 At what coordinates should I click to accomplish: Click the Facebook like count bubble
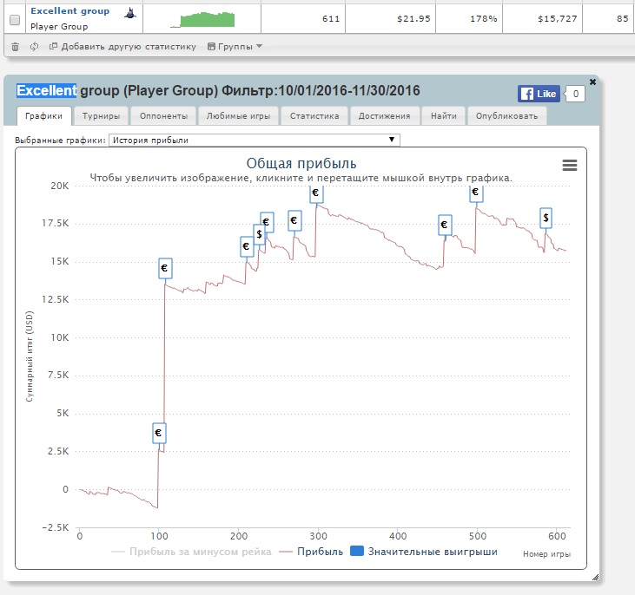pos(575,94)
